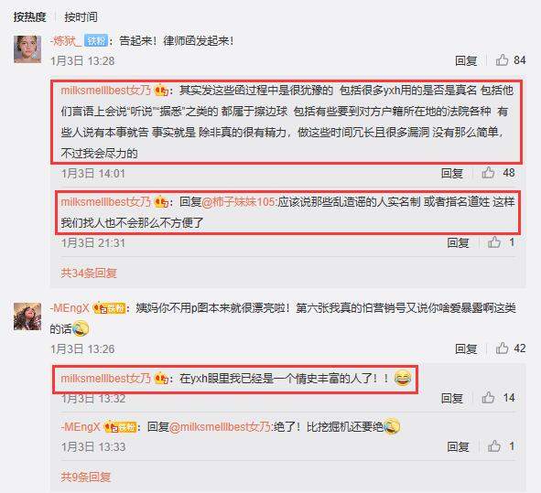This screenshot has height=493, width=541.
Task: Expand all 34 replies (共34条回复)
Action: tap(89, 273)
